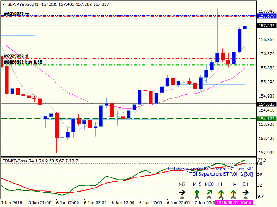277x207 pixels.
Task: Click the 3 Jun 21:00 time axis label
Action: coord(40,203)
